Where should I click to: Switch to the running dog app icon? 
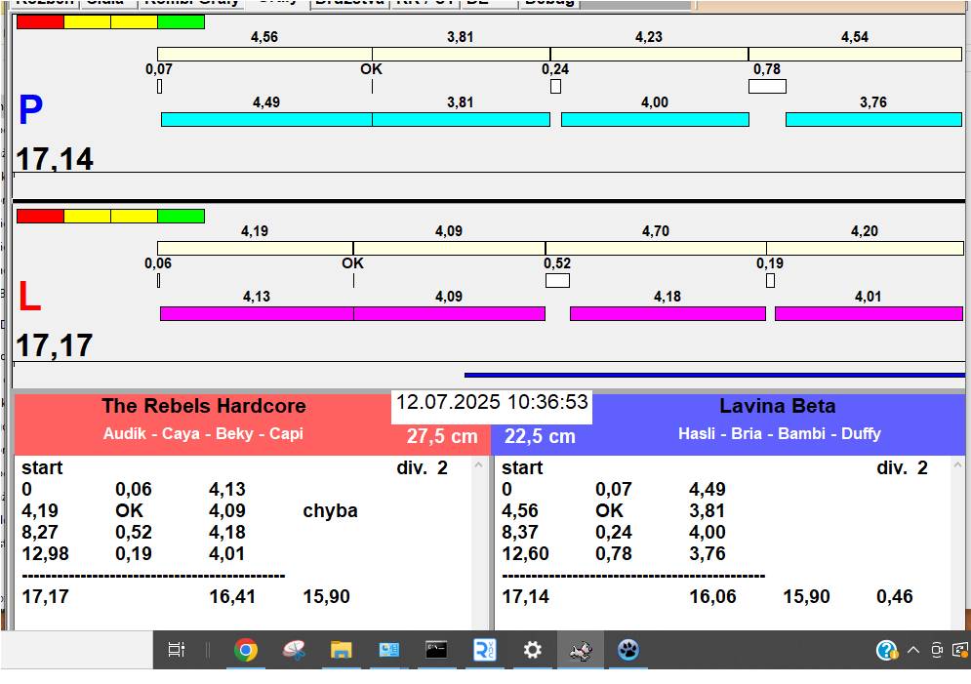pyautogui.click(x=581, y=650)
